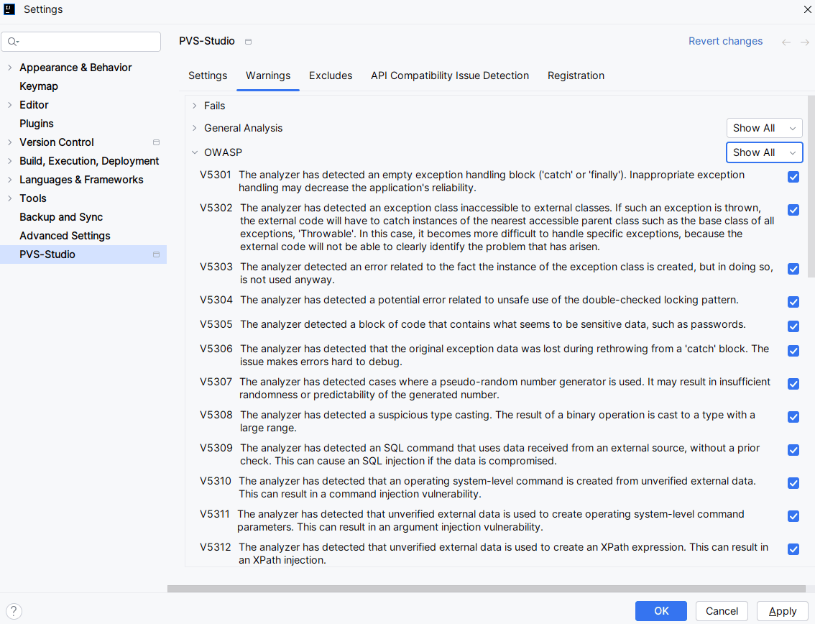Click the settings search input field
815x624 pixels.
[86, 42]
